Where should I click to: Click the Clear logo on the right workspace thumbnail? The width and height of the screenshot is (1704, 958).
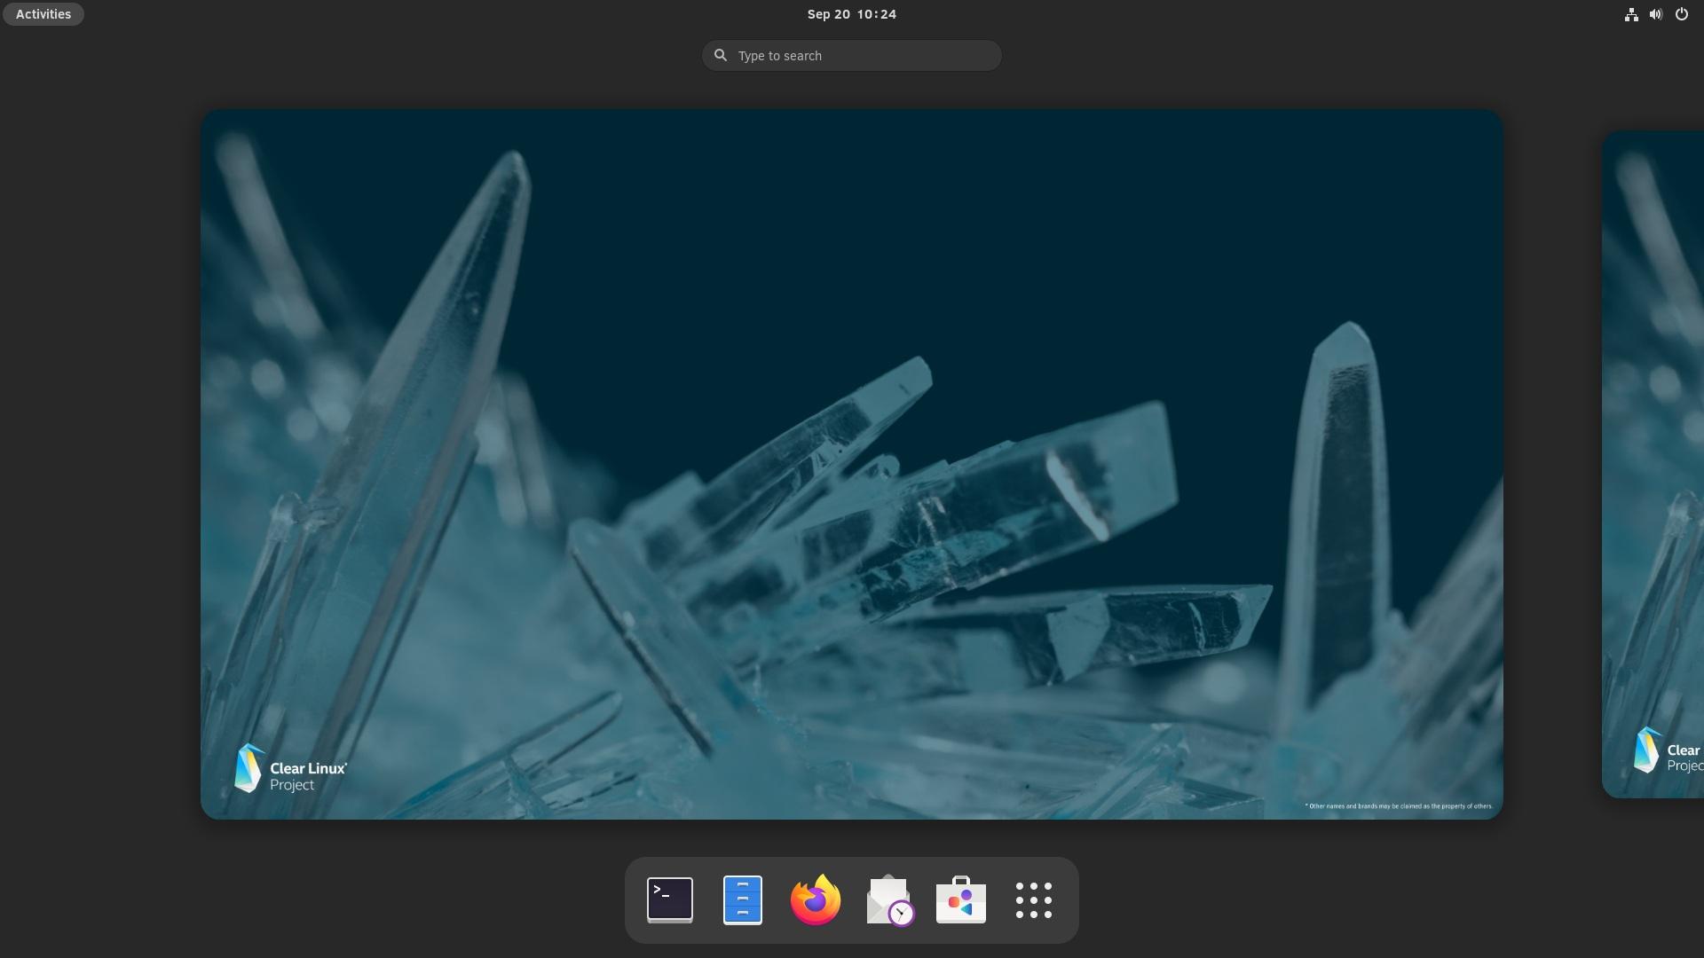1664,752
